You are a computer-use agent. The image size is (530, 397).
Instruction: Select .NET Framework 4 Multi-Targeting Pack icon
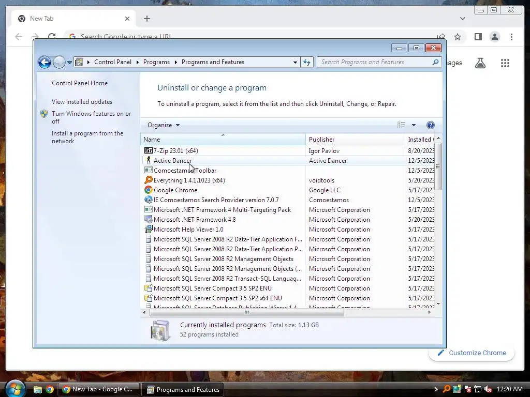[148, 210]
